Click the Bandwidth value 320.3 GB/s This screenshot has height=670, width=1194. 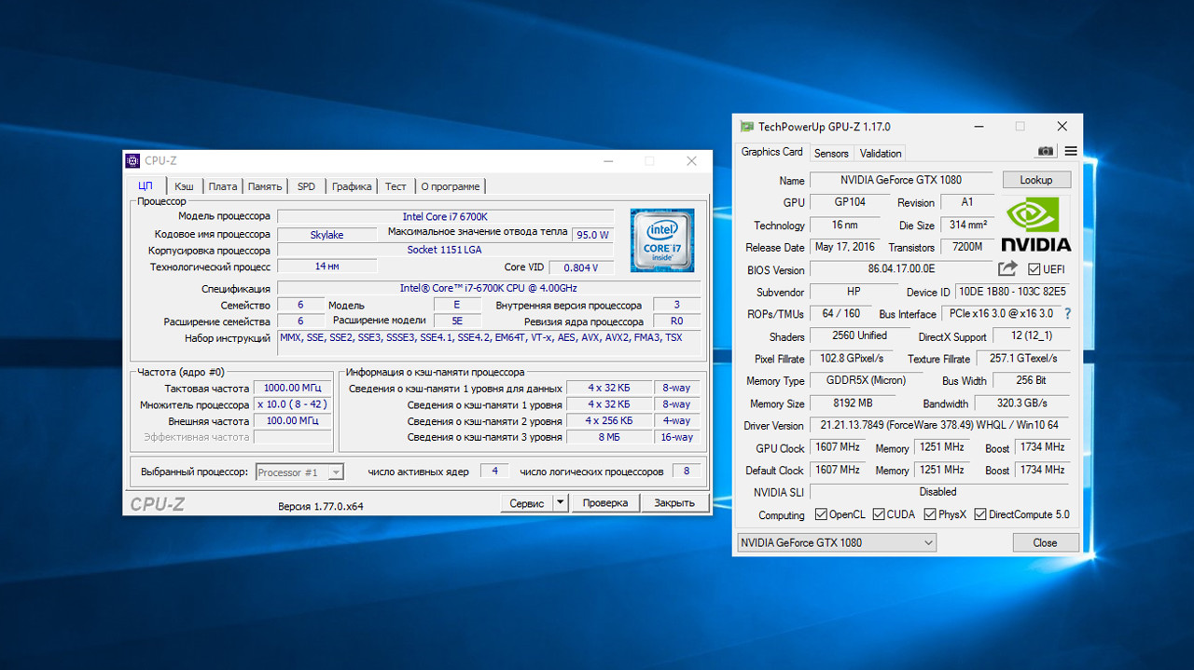[x=1022, y=403]
